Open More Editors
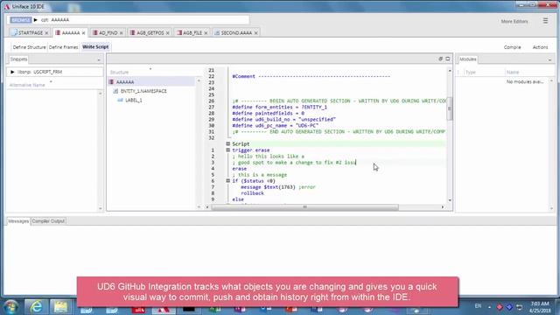The height and width of the screenshot is (315, 560). click(514, 21)
